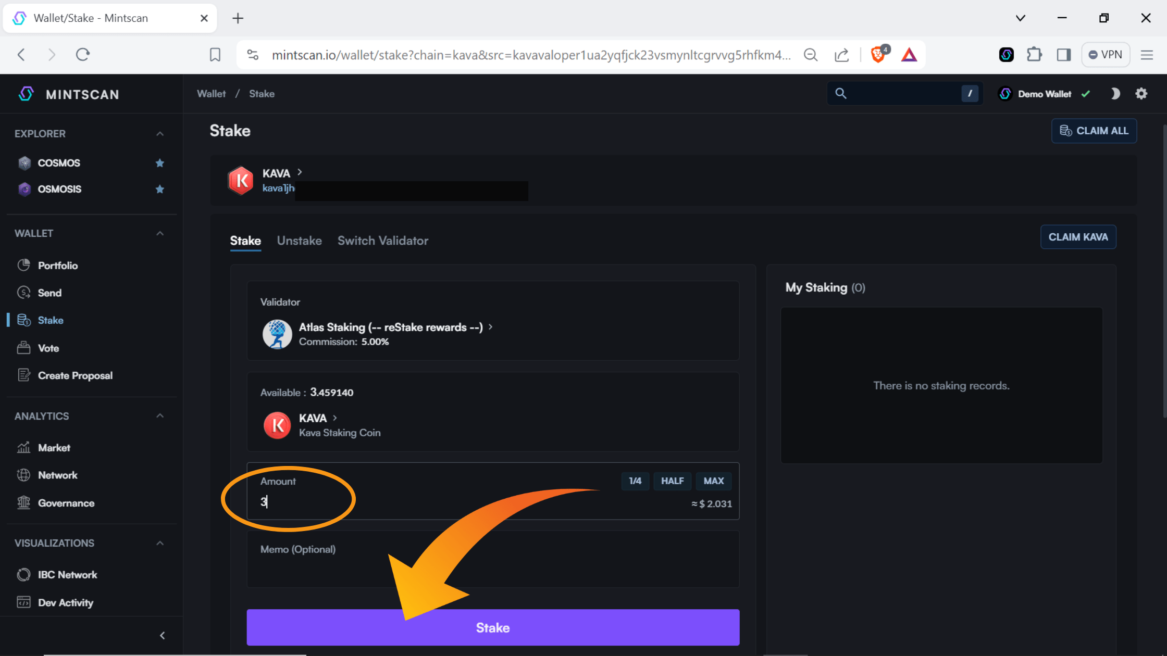Collapse the sidebar with the arrow
This screenshot has width=1167, height=656.
(x=162, y=635)
